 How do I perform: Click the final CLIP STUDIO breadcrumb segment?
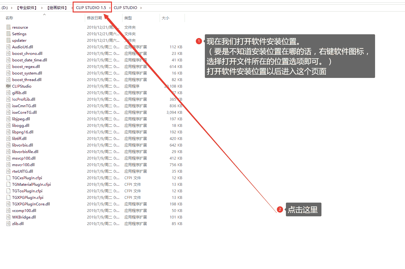pyautogui.click(x=125, y=8)
